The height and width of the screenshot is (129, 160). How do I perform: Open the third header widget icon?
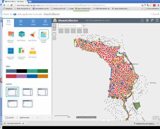152,21
